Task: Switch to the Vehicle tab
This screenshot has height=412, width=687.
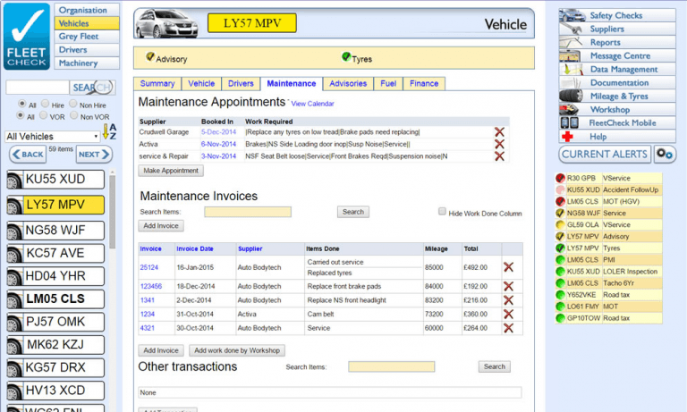Action: click(201, 84)
